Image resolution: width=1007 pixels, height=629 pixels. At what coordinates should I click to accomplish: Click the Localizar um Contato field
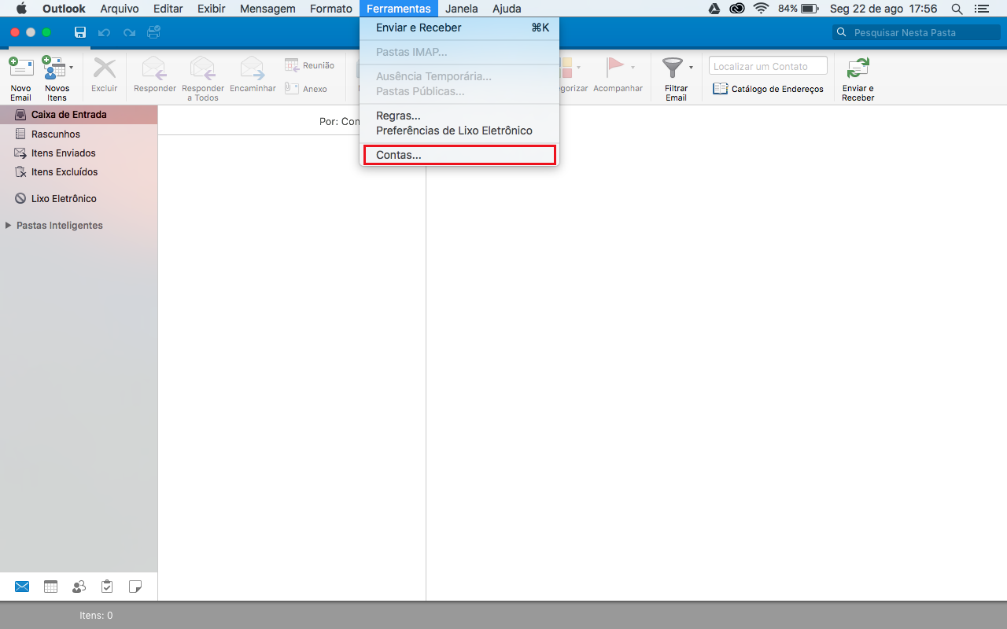(x=768, y=66)
